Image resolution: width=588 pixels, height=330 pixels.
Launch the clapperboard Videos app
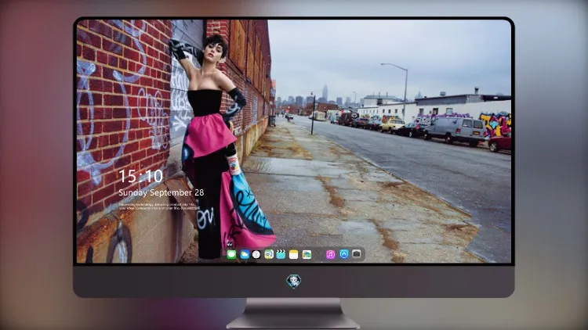(281, 254)
